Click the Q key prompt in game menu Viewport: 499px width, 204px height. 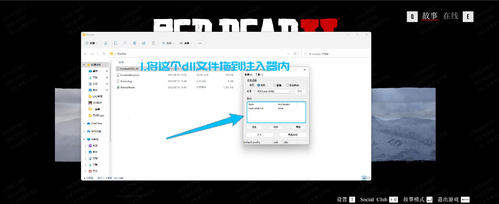click(x=412, y=16)
